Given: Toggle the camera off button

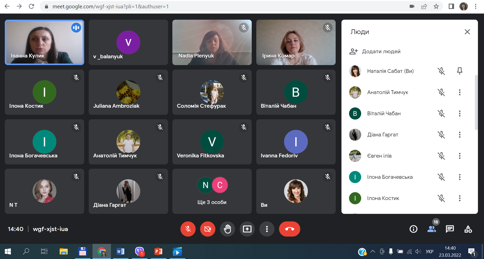Looking at the screenshot, I should click(x=208, y=229).
